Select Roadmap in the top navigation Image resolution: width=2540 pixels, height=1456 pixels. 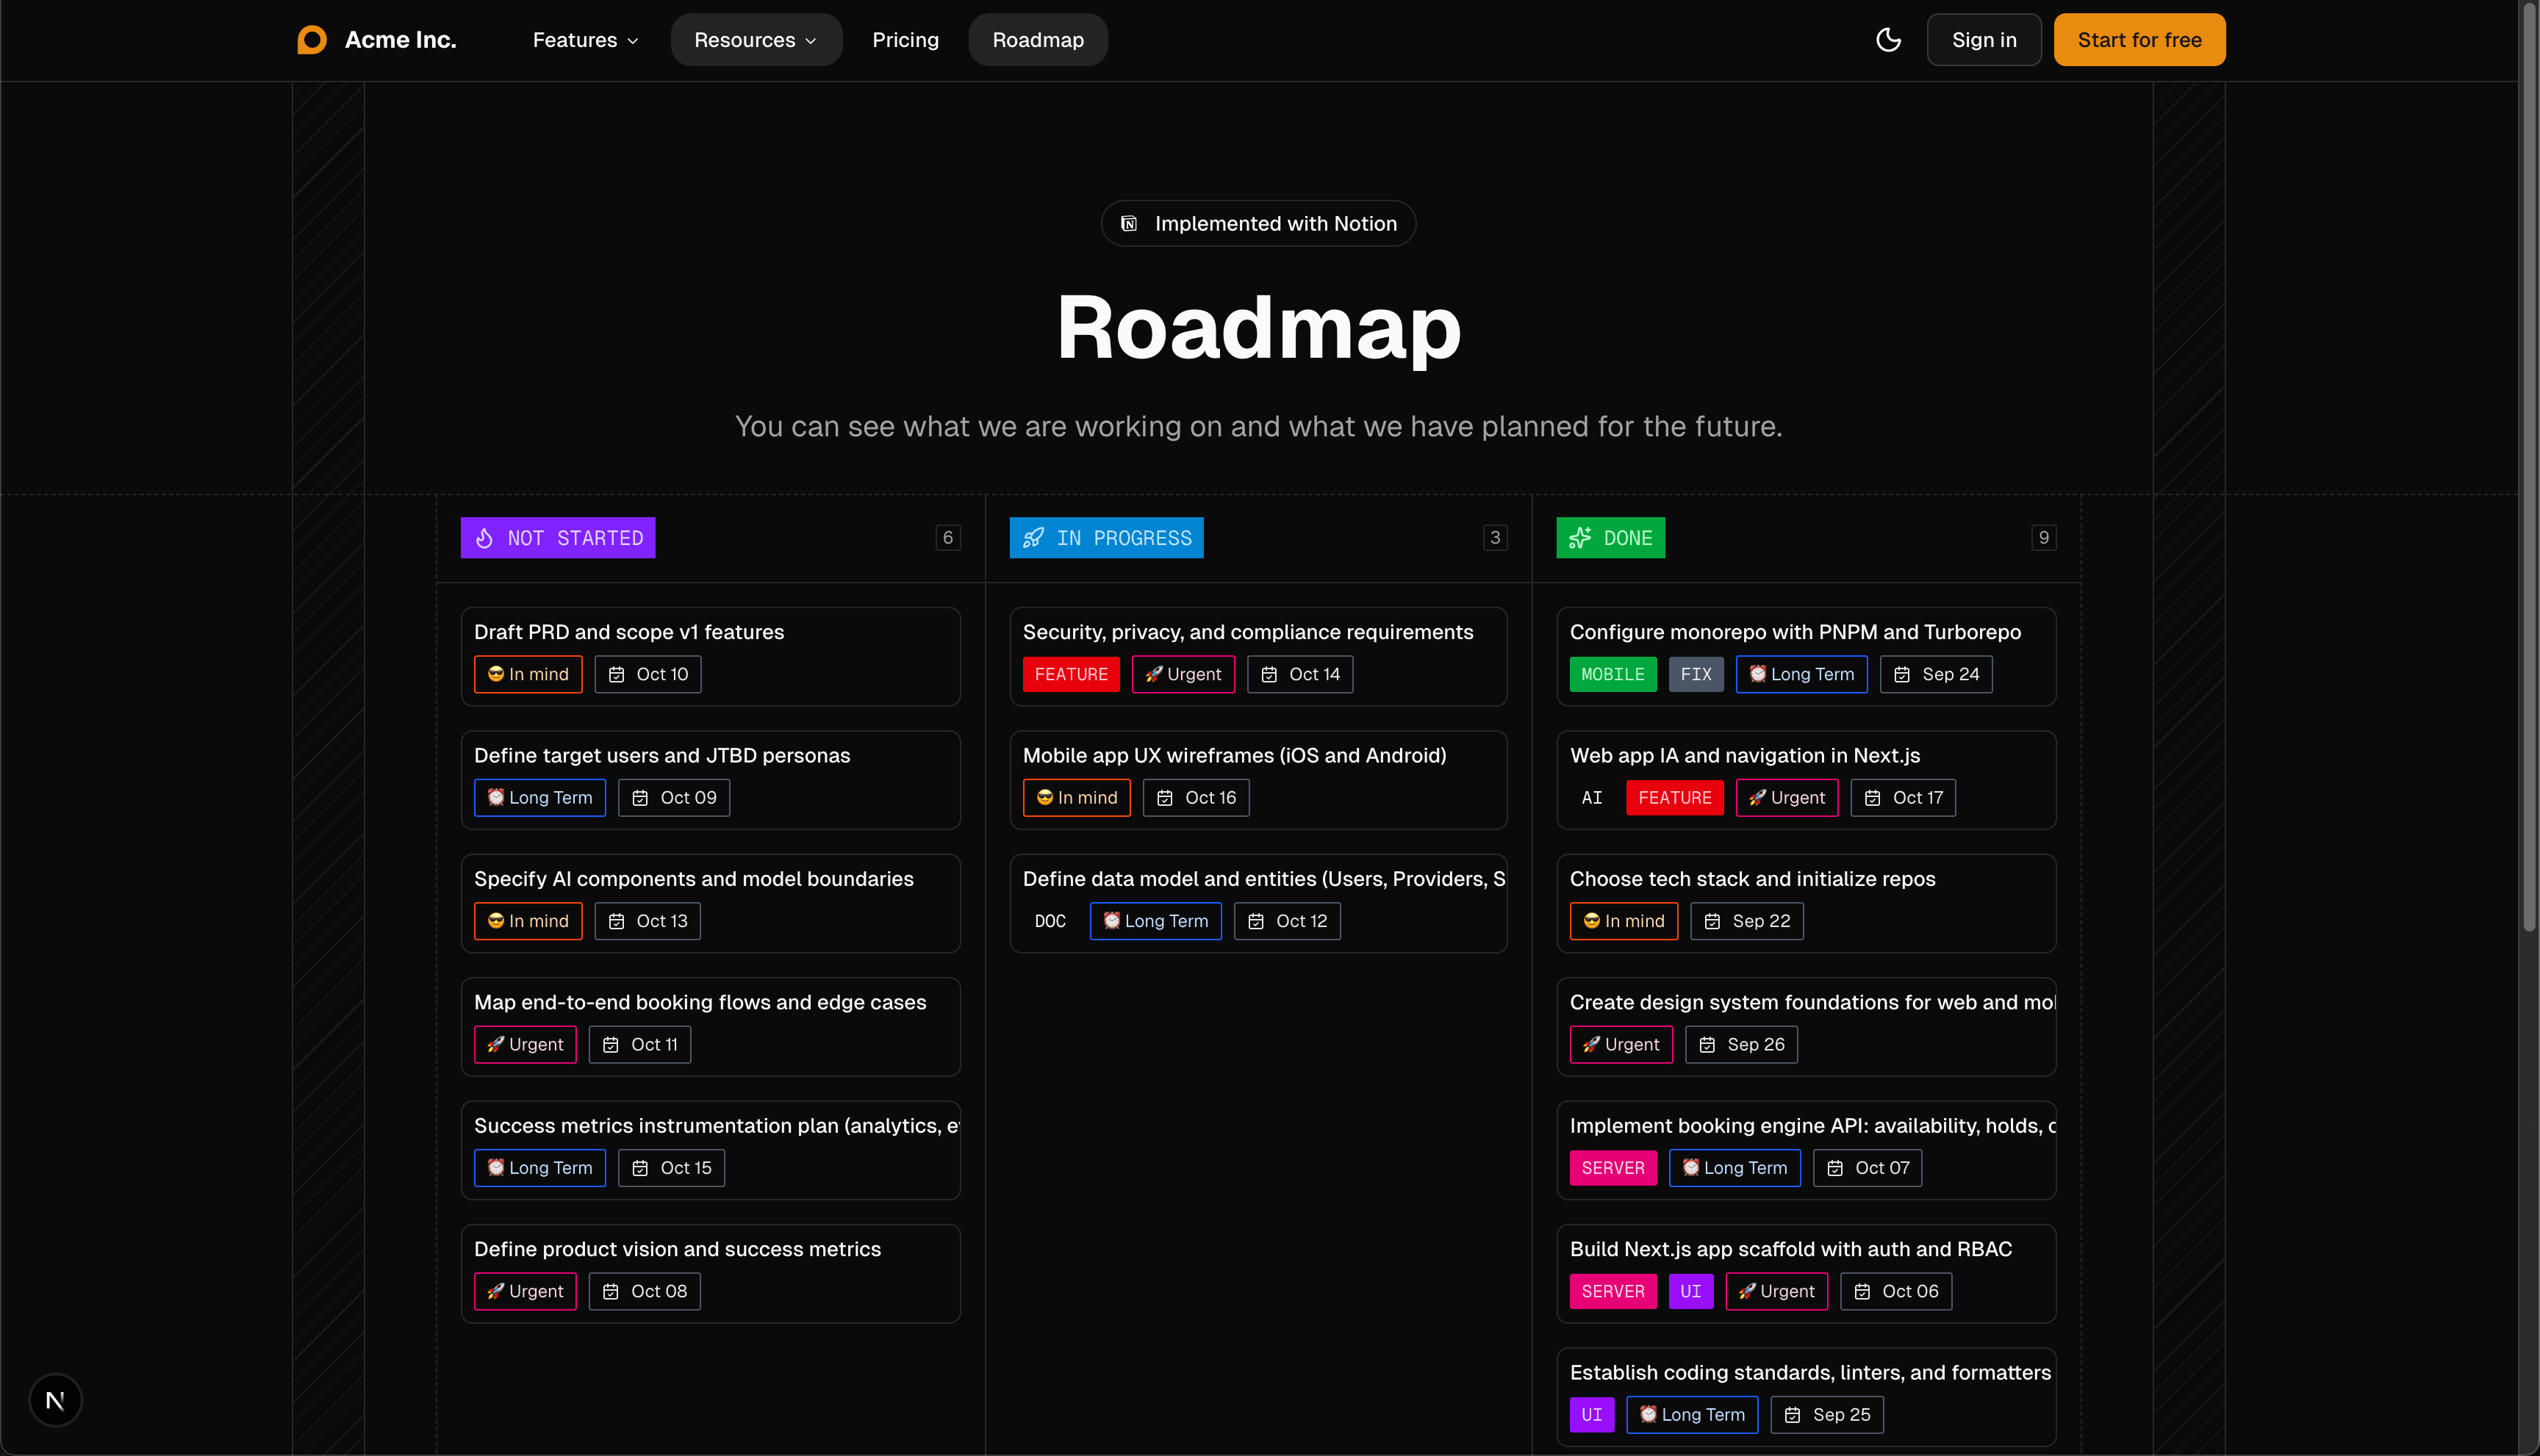pyautogui.click(x=1038, y=40)
